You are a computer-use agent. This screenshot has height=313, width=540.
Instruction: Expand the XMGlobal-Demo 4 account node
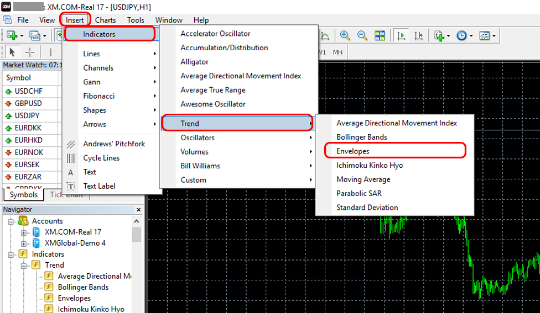[x=23, y=243]
